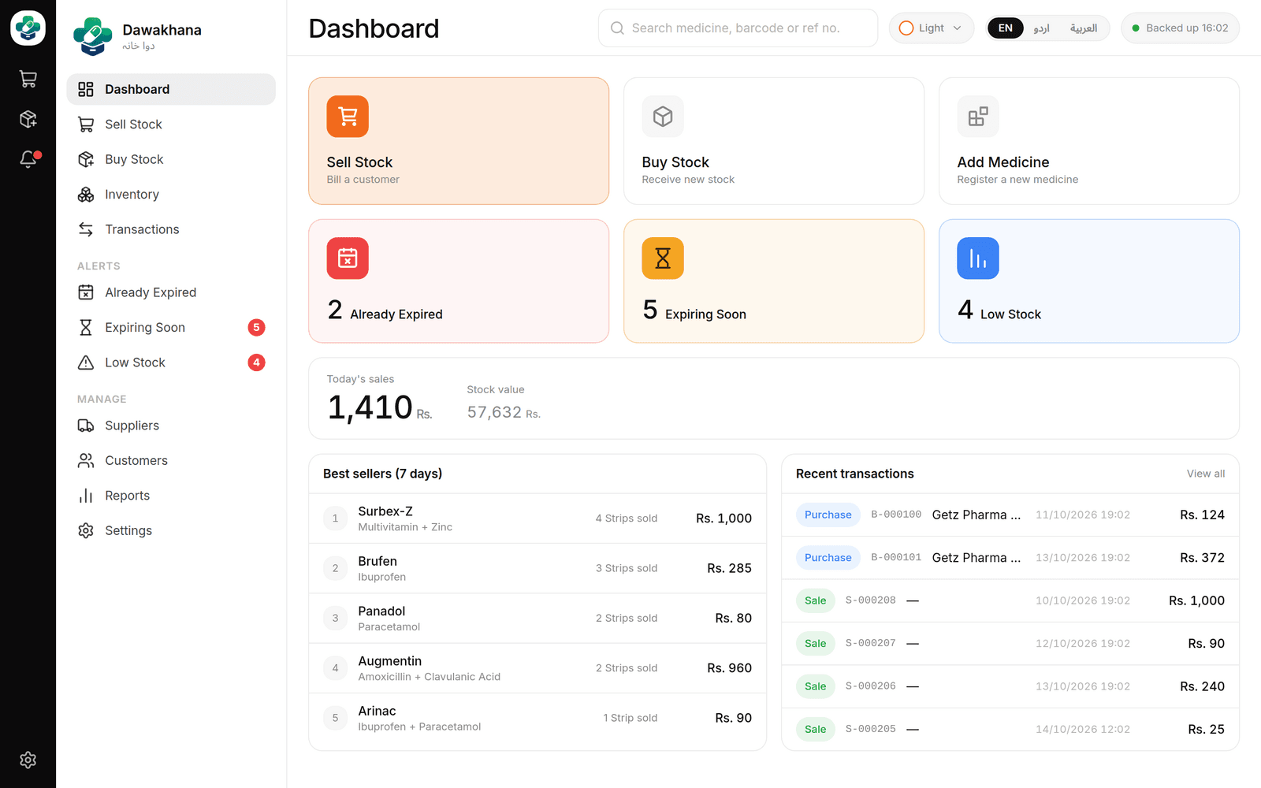This screenshot has height=788, width=1261.
Task: Focus the medicine search field
Action: [738, 28]
